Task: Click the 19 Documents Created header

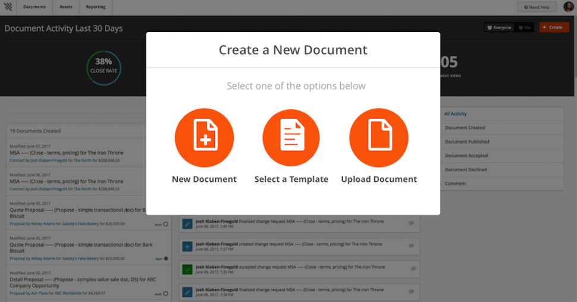Action: point(35,131)
